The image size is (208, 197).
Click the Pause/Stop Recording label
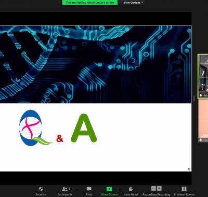156,194
